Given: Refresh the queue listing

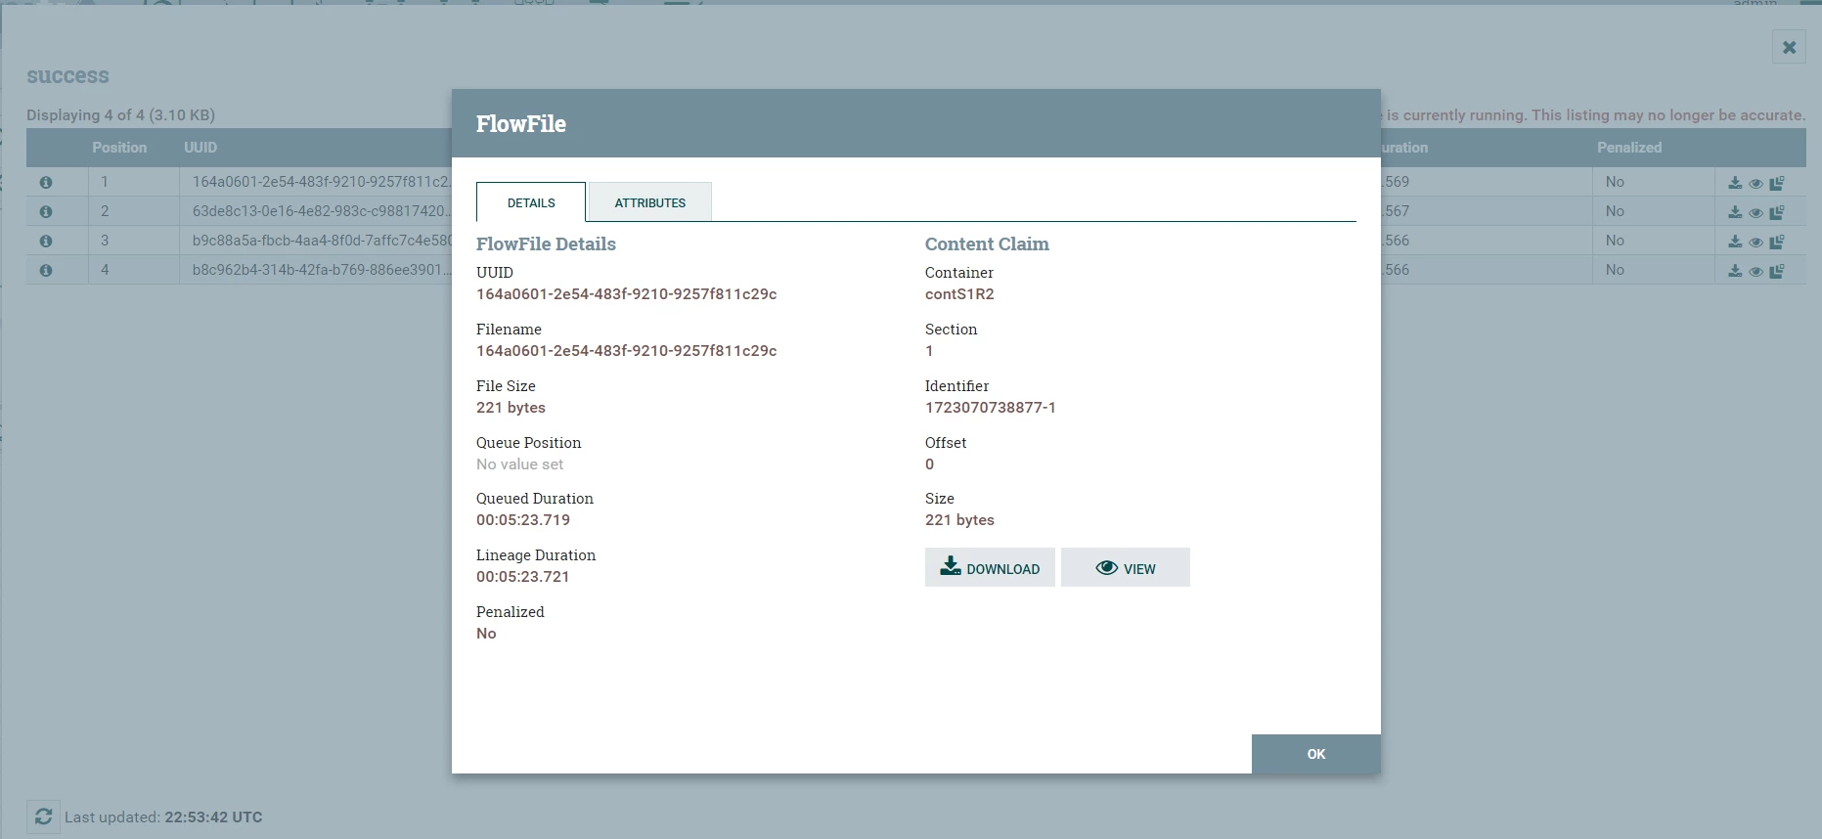Looking at the screenshot, I should 43,817.
